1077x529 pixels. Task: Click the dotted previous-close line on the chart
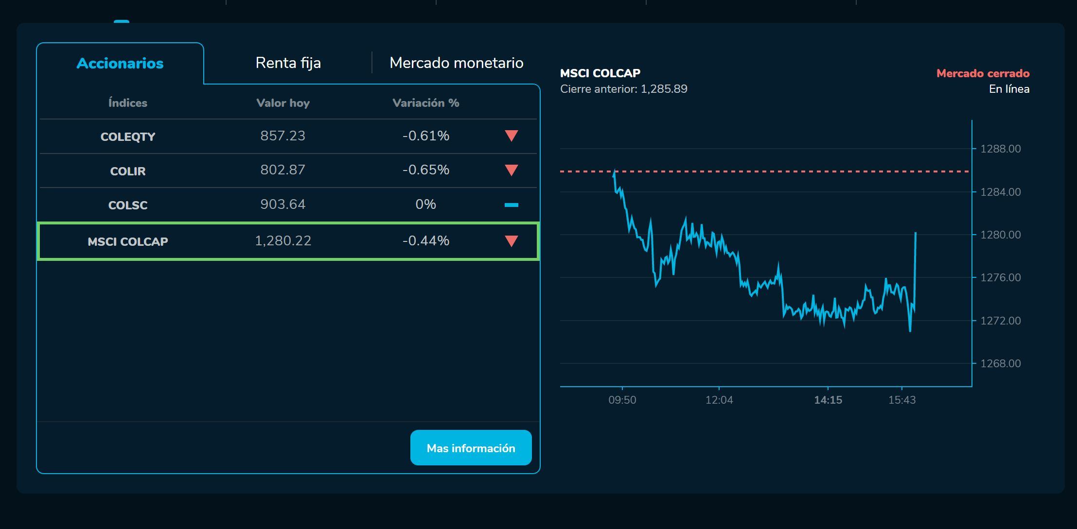pyautogui.click(x=778, y=171)
